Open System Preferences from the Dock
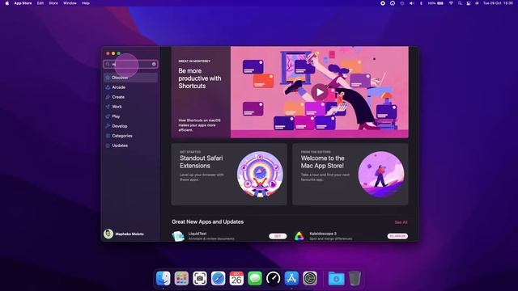Screen dimensions: 518x291 (x=310, y=278)
